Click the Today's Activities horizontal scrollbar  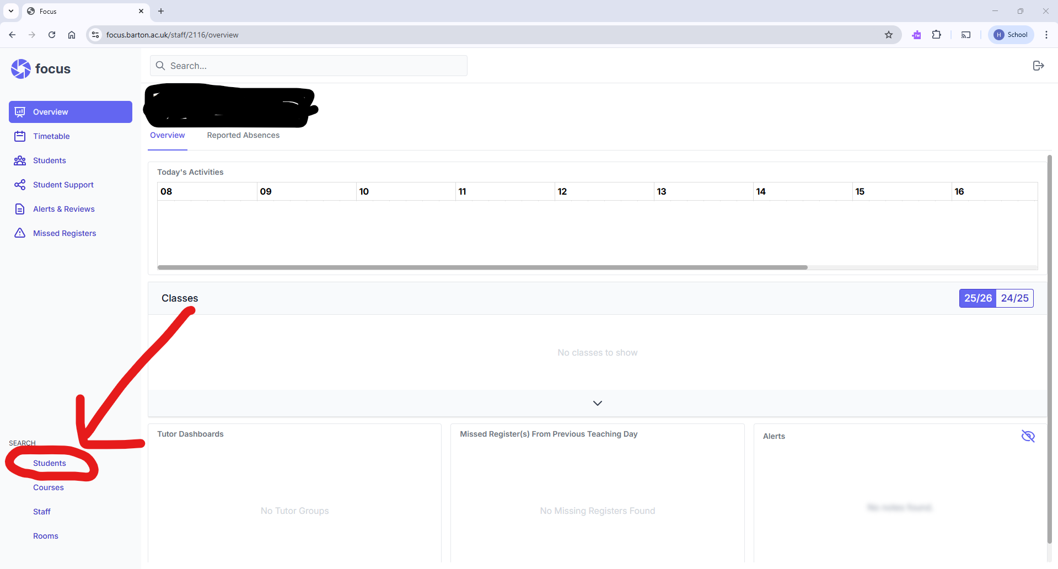tap(482, 267)
